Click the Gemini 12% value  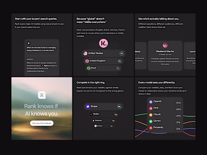click(178, 122)
